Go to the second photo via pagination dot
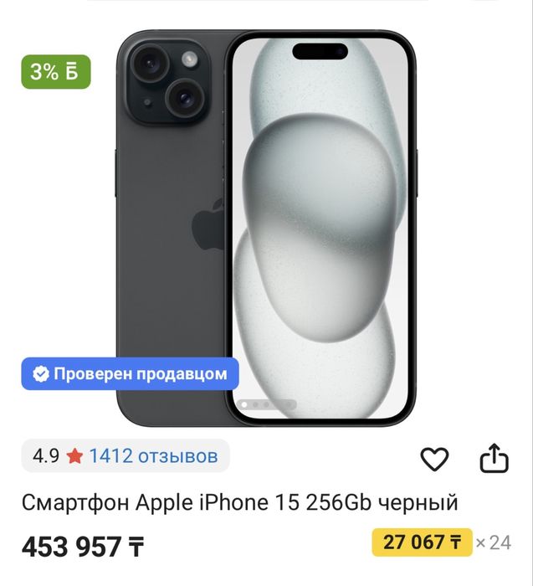The width and height of the screenshot is (533, 586). (x=255, y=404)
